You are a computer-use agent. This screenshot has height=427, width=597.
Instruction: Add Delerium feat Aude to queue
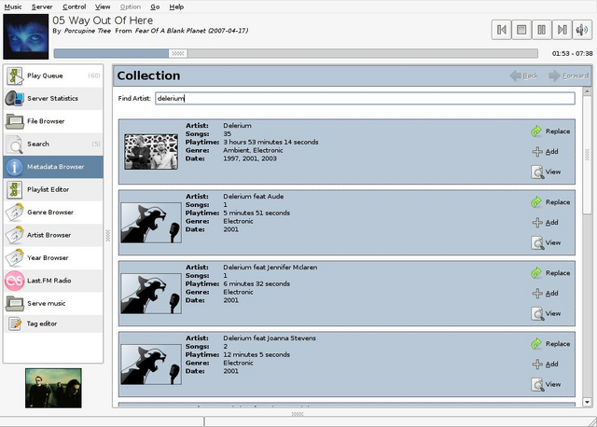[545, 223]
